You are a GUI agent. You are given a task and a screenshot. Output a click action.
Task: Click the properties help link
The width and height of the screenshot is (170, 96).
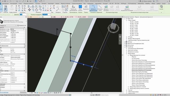(4, 93)
